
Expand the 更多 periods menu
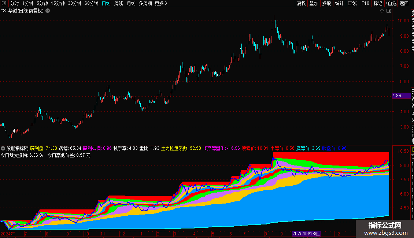161,3
